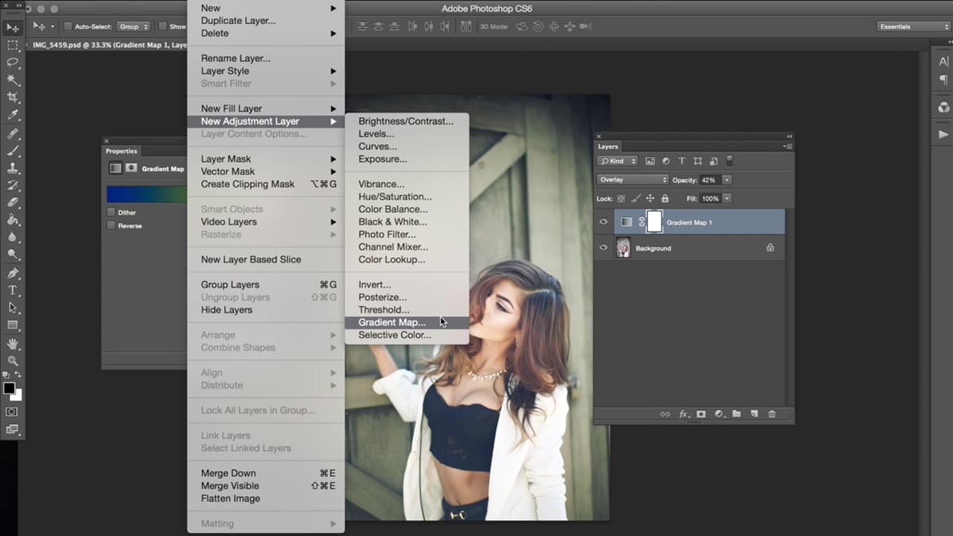Select the Magic Wand tool
Screen dimensions: 953x536
click(x=13, y=80)
